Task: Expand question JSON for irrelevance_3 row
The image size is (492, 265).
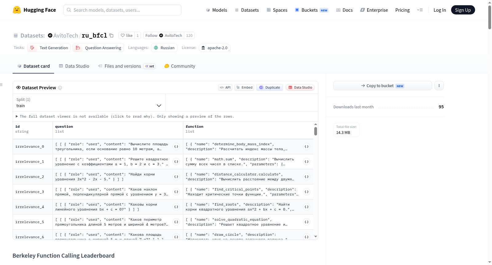Action: 176,192
